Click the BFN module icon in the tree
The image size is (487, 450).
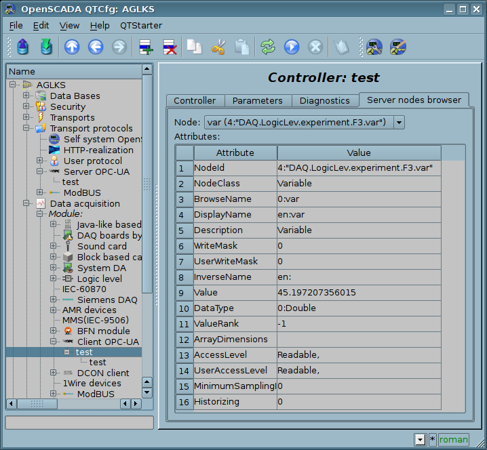pyautogui.click(x=68, y=331)
